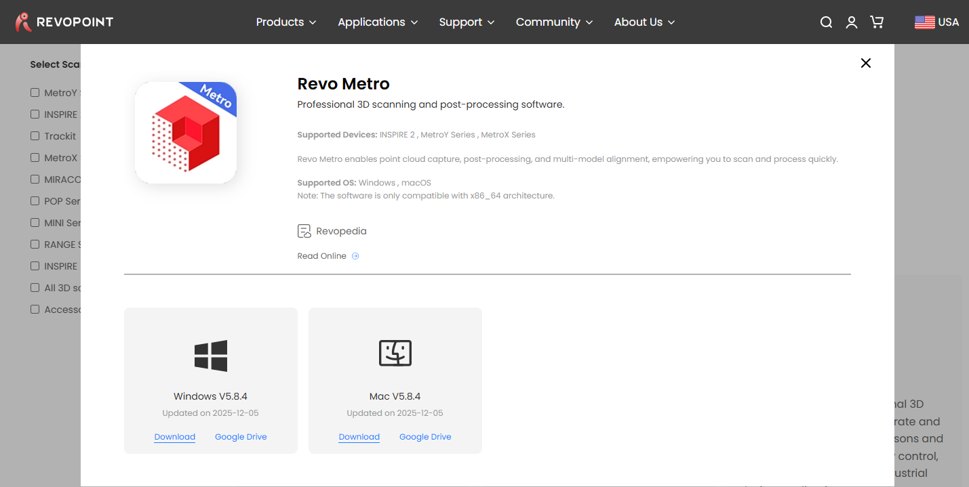This screenshot has width=969, height=487.
Task: Toggle the MetroY series checkbox
Action: (35, 93)
